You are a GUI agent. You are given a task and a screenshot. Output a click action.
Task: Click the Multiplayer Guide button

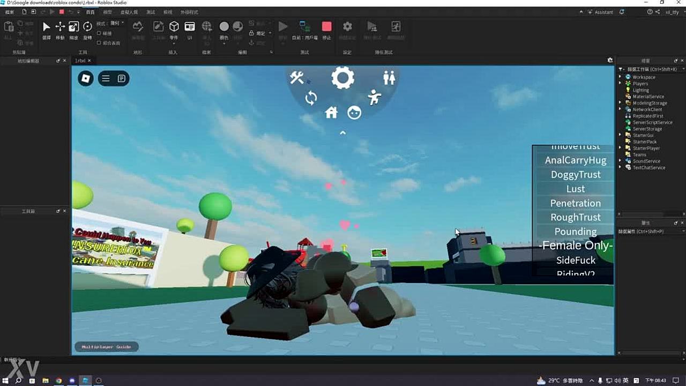[106, 347]
